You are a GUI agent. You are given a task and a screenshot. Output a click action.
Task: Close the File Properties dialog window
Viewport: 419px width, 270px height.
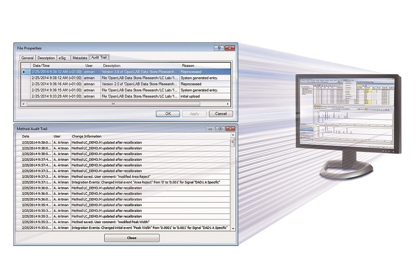[230, 48]
